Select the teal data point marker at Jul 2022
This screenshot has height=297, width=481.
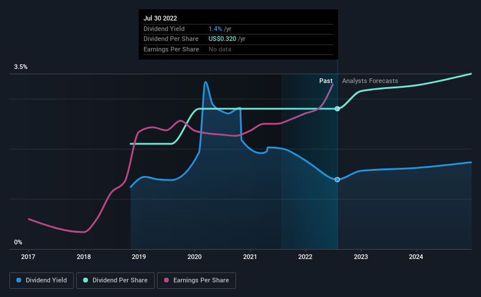pyautogui.click(x=337, y=109)
